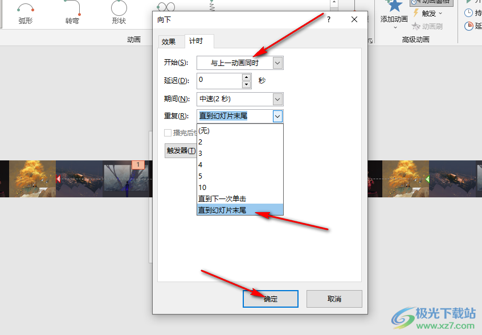
Task: Click the red motion path end arrow
Action: coord(58,179)
